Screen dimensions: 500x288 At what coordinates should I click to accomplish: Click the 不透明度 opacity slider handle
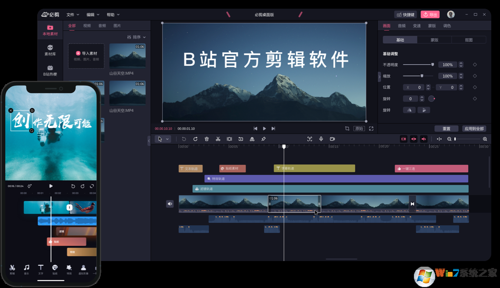(x=433, y=65)
